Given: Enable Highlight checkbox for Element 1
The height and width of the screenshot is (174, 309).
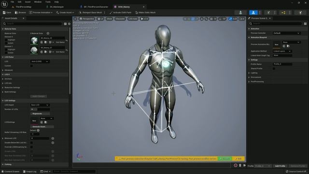Looking at the screenshot, I should pyautogui.click(x=6, y=49).
